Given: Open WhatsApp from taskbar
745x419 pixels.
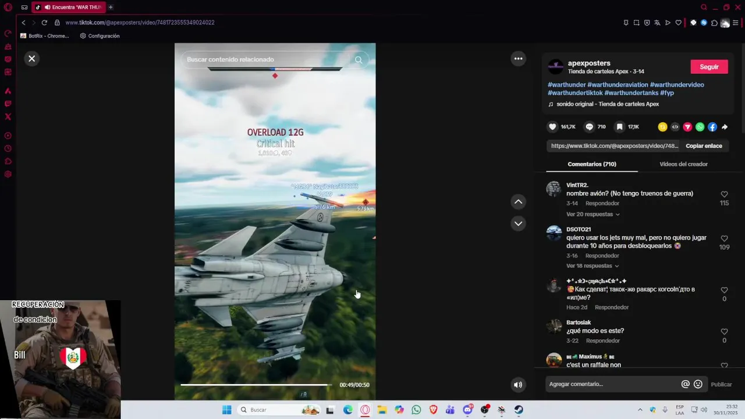Looking at the screenshot, I should tap(416, 410).
